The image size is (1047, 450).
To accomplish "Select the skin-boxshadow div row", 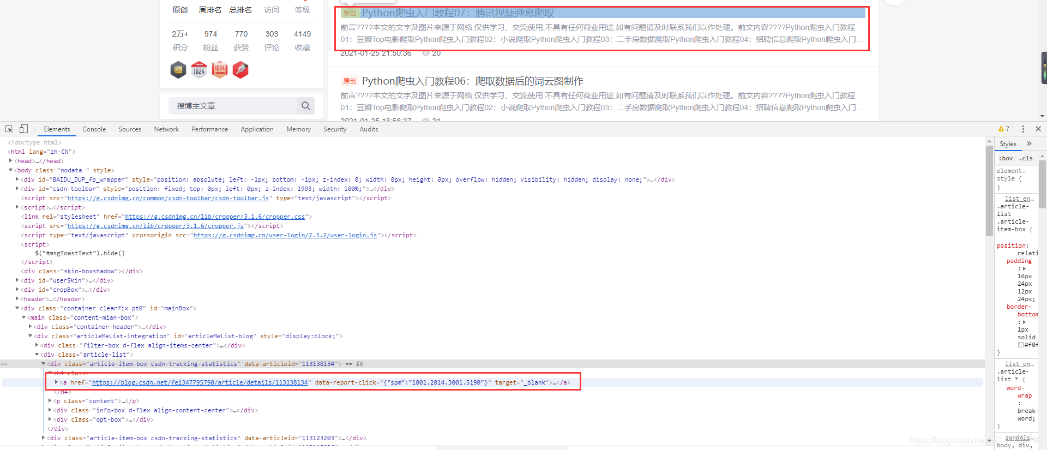I will [x=82, y=271].
